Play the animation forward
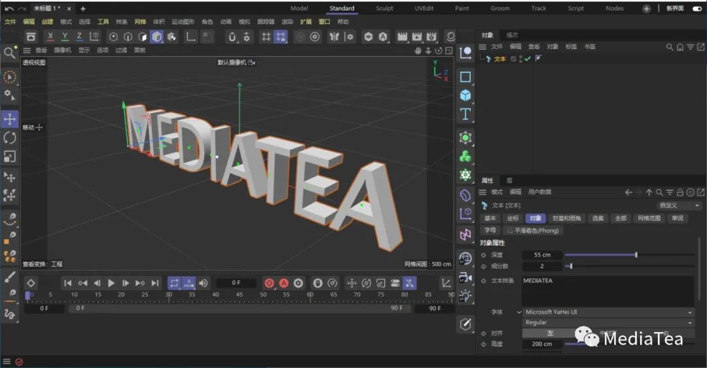 [111, 283]
